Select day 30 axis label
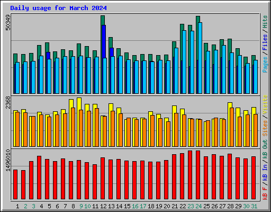Image resolution: width=271 pixels, height=212 pixels. [x=246, y=206]
